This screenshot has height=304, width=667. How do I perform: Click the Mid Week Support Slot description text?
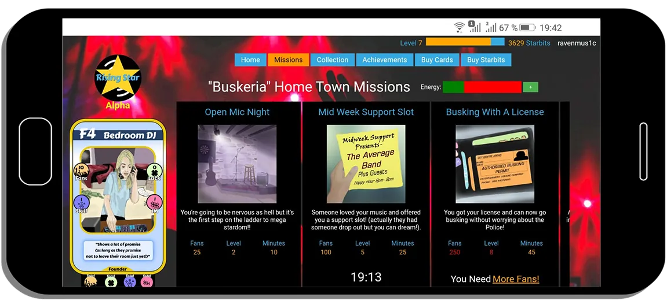click(x=366, y=220)
